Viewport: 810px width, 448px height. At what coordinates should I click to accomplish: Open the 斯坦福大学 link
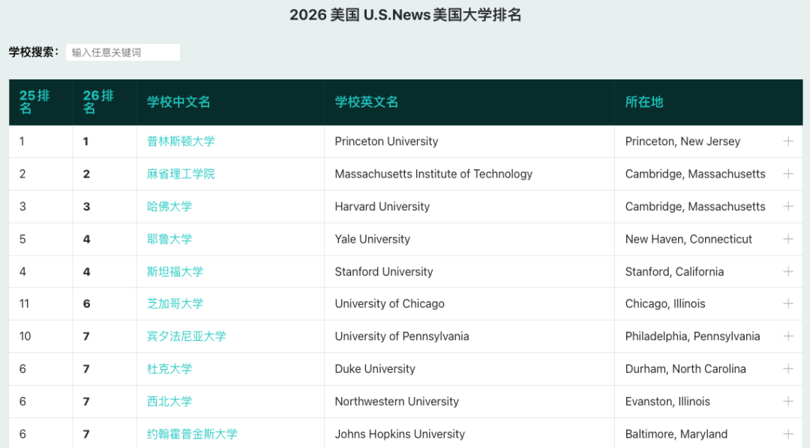[175, 271]
